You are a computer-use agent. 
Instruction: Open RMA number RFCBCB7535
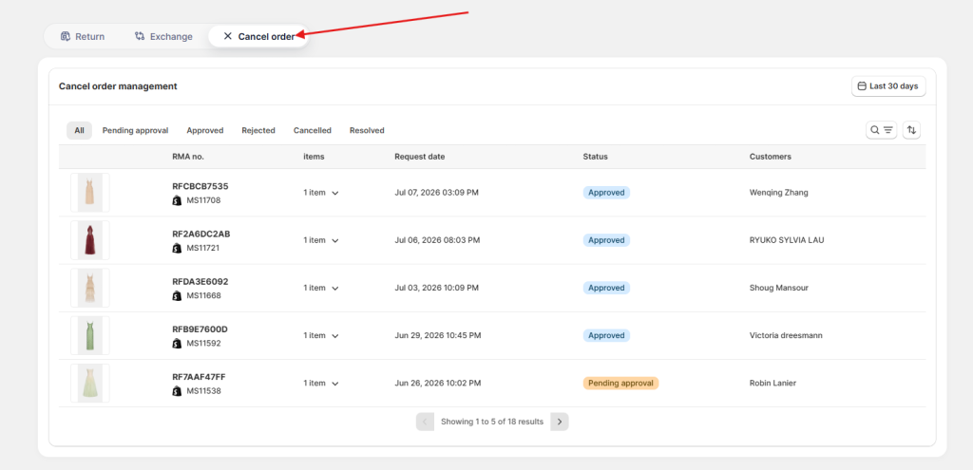(x=200, y=186)
